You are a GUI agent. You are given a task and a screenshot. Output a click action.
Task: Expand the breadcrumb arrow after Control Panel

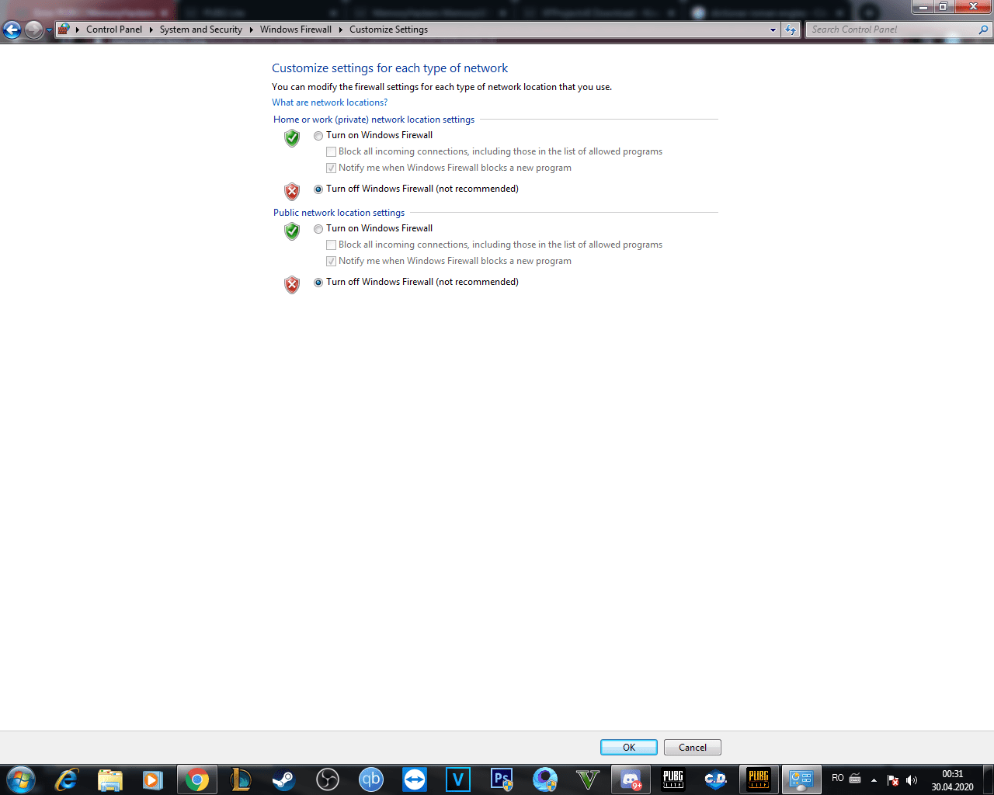(x=151, y=30)
